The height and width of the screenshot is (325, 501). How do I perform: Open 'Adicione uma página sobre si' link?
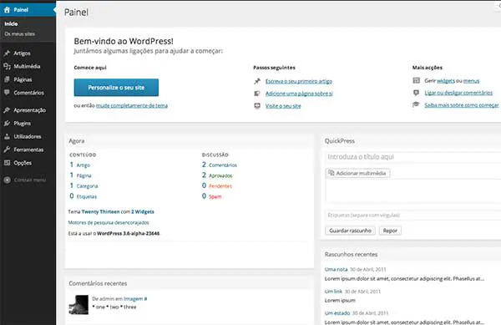[x=299, y=94]
